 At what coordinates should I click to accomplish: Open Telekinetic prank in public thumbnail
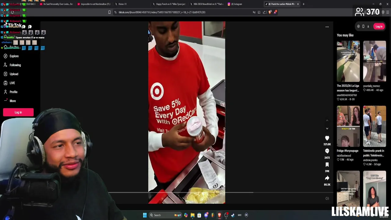pos(375,127)
